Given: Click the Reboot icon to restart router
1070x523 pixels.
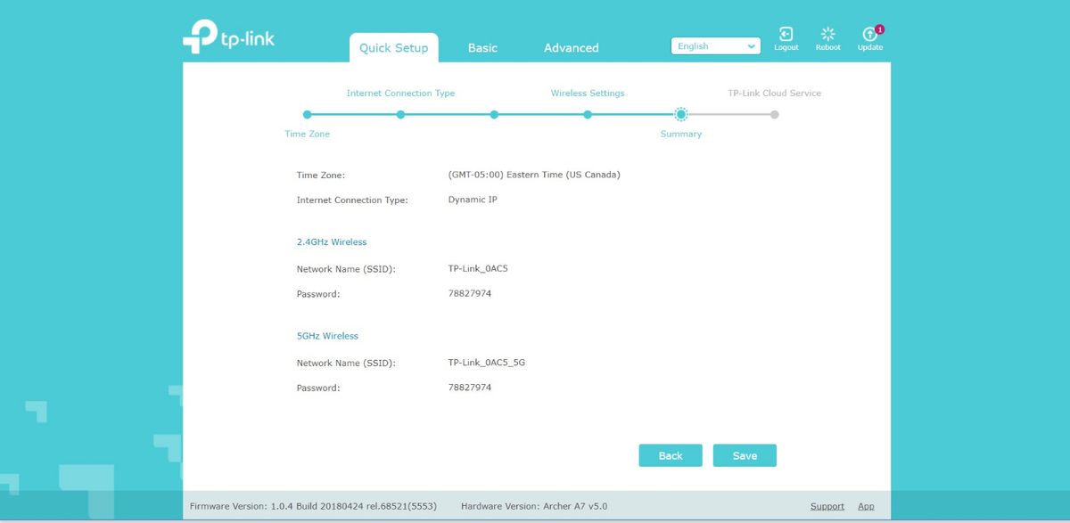Looking at the screenshot, I should click(827, 37).
